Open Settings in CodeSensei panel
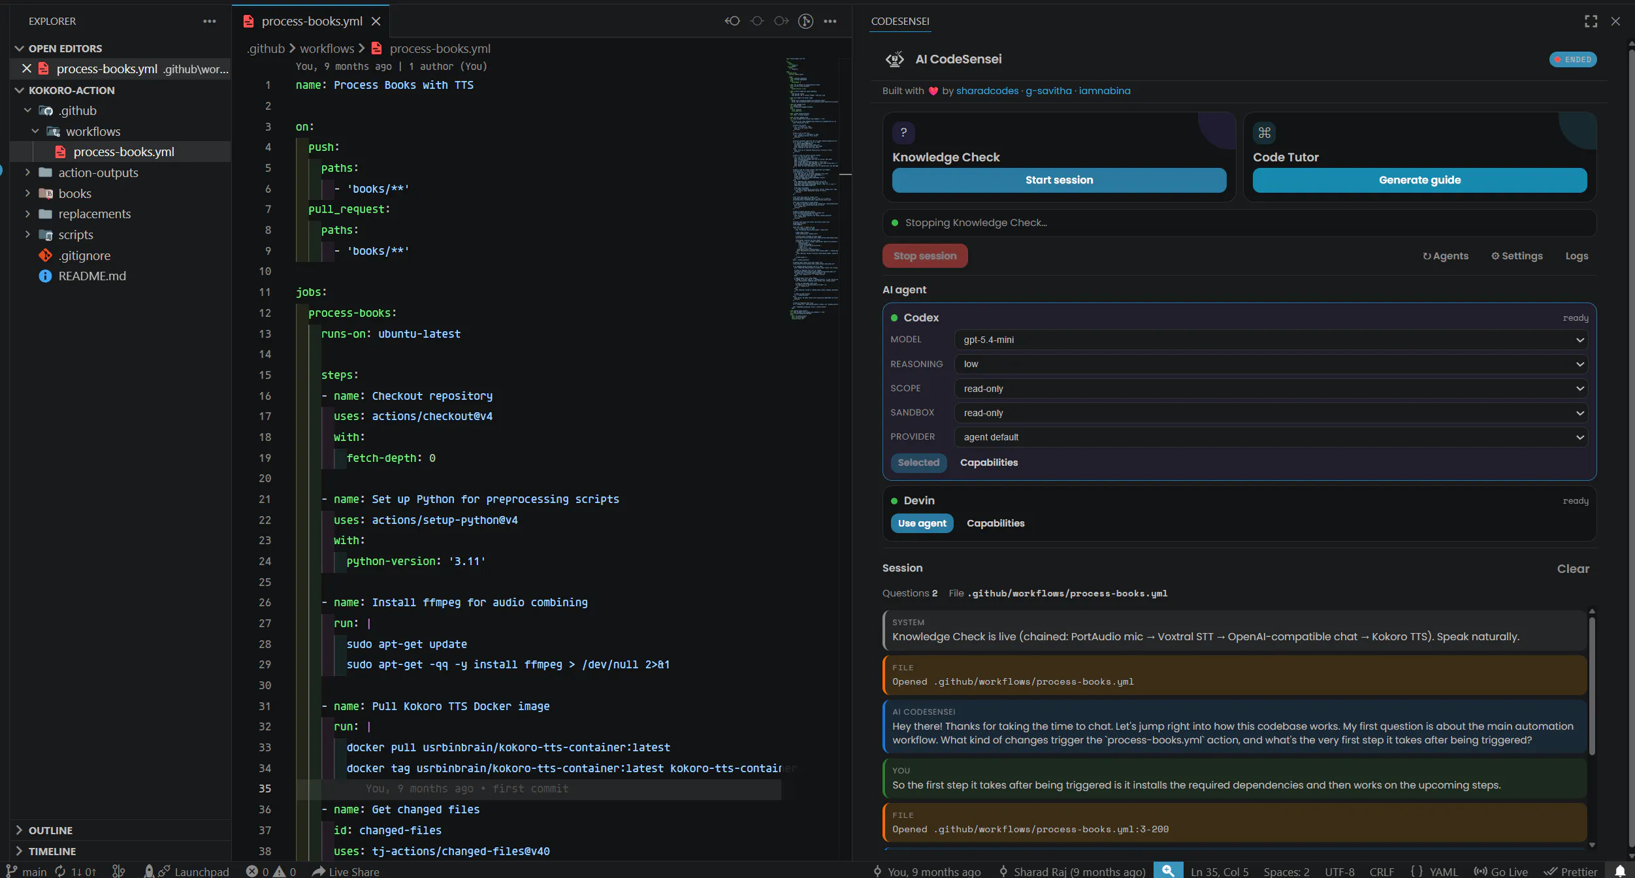Image resolution: width=1635 pixels, height=878 pixels. [1517, 256]
